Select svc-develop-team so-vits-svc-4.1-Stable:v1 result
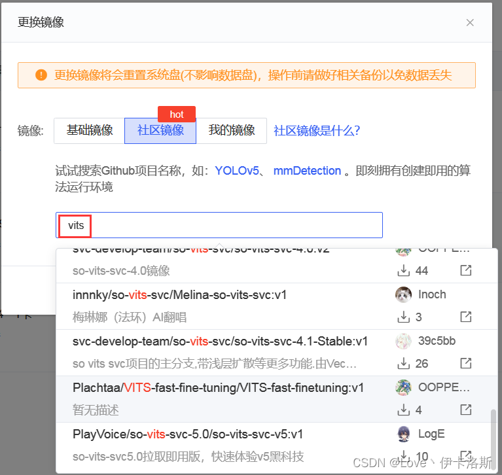 [x=277, y=353]
